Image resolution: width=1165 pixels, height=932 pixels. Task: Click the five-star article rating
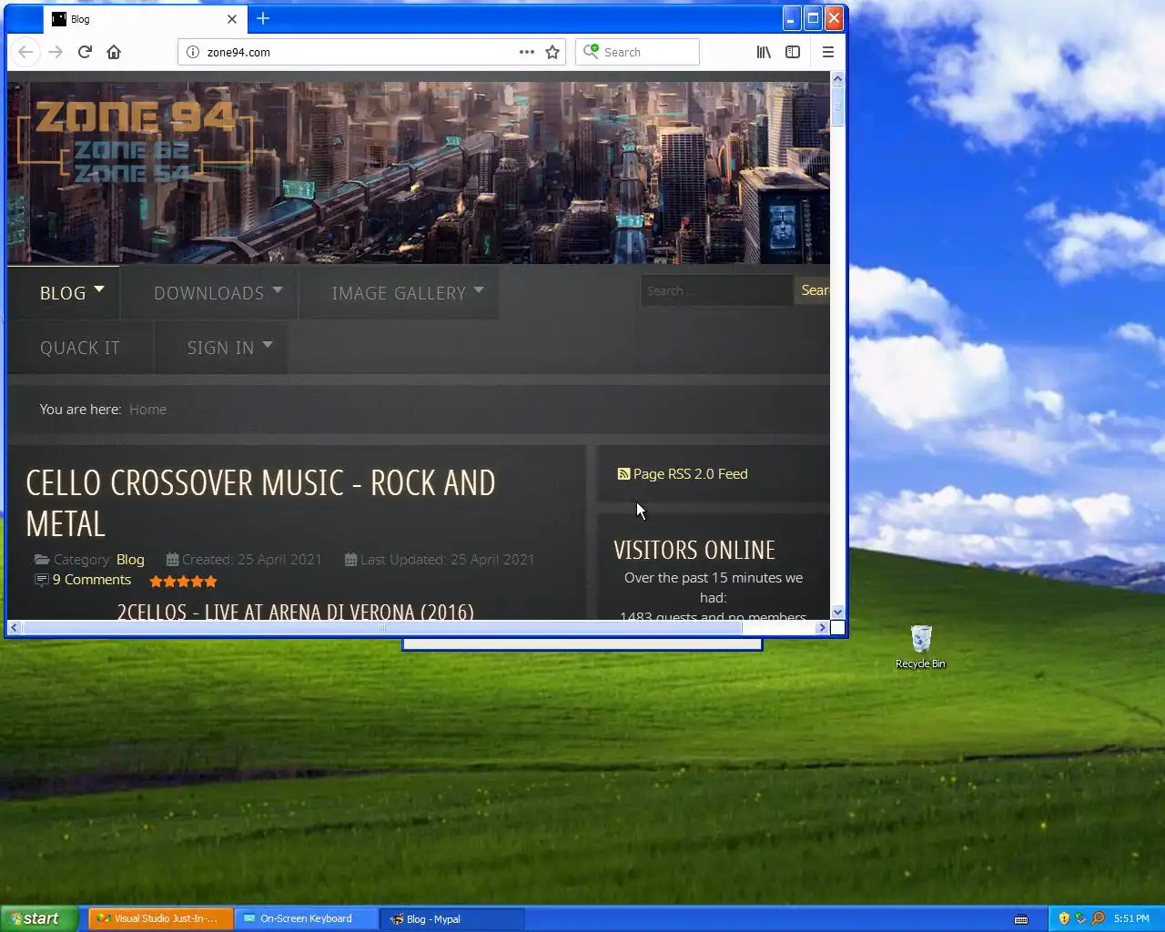pyautogui.click(x=183, y=581)
